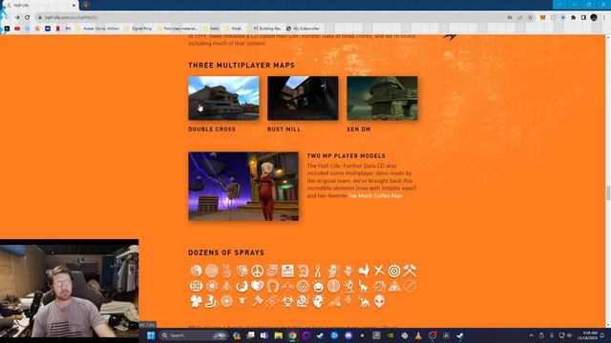Screen dimensions: 611x343
Task: Select the four-leaf clover spray icon
Action: (197, 301)
